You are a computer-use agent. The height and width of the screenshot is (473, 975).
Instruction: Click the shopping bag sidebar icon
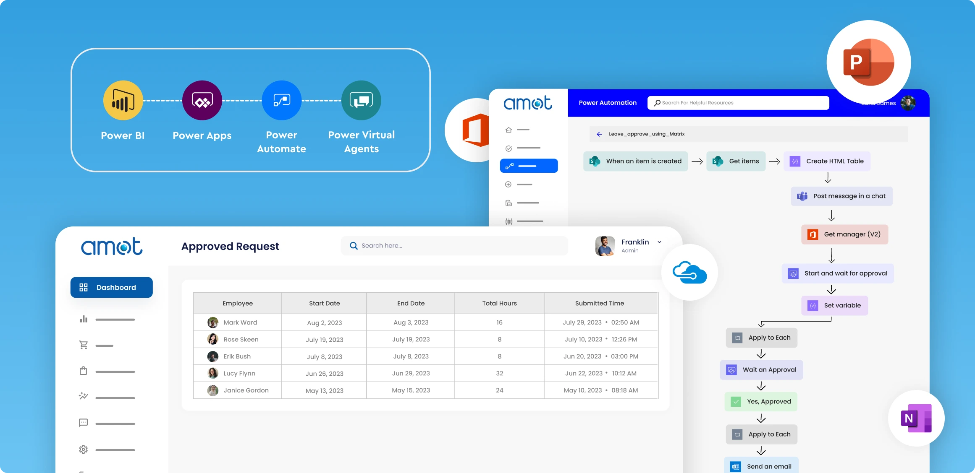pyautogui.click(x=84, y=371)
